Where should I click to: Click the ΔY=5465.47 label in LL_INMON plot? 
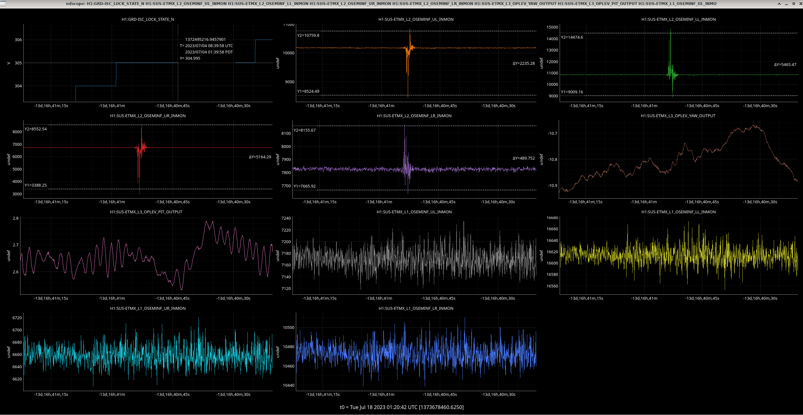(x=785, y=65)
